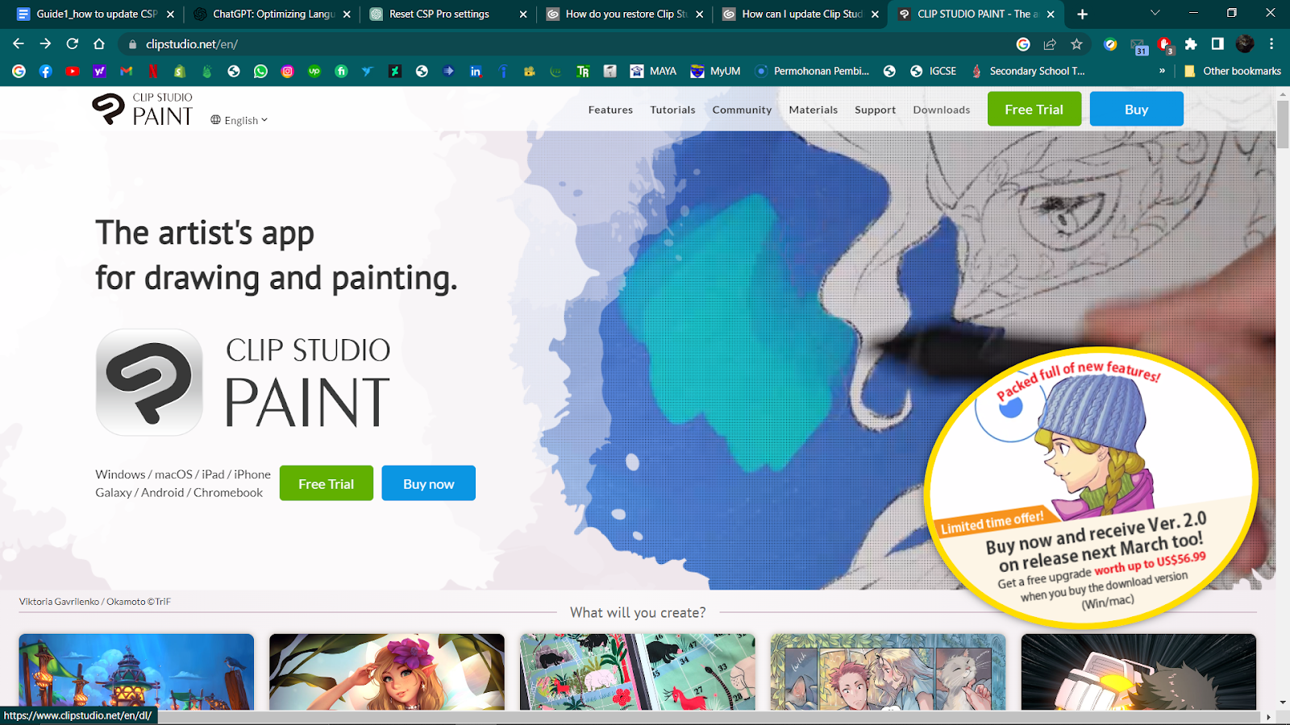Click the address bar showing clipstudio.net/en/
Viewport: 1290px width, 725px height.
tap(564, 44)
